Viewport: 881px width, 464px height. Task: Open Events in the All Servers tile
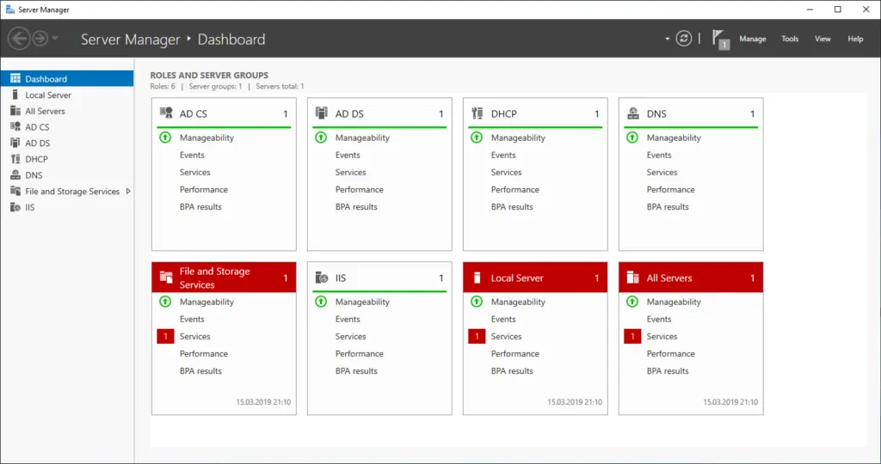pos(659,320)
